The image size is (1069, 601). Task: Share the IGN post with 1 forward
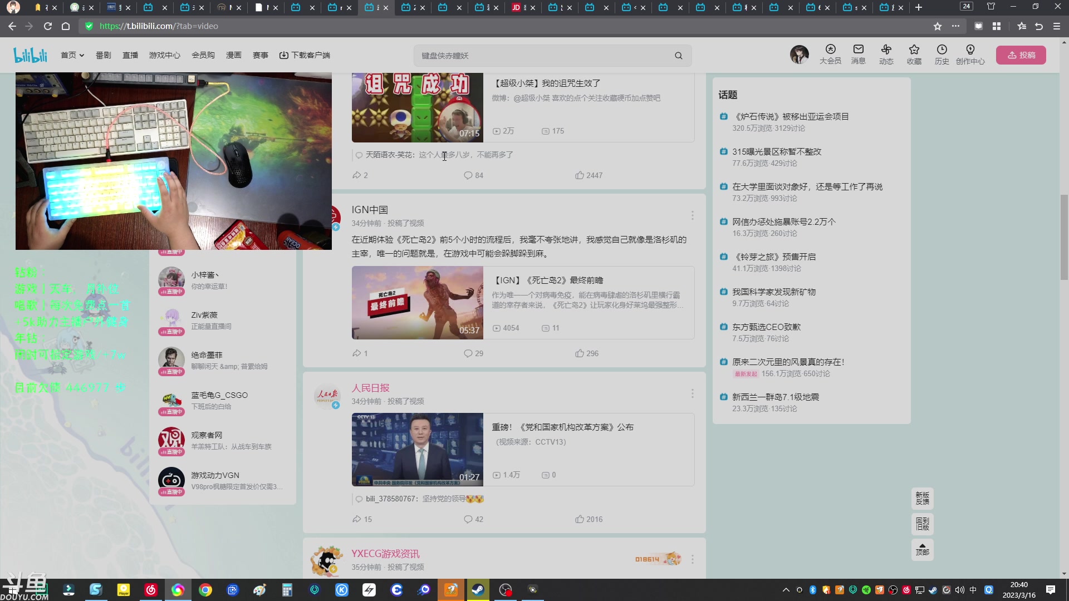coord(360,353)
